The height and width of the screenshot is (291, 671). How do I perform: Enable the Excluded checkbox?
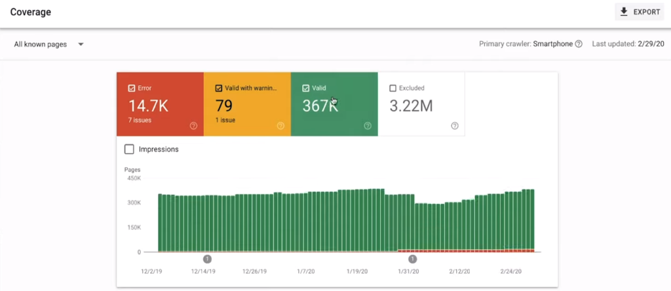pos(393,88)
